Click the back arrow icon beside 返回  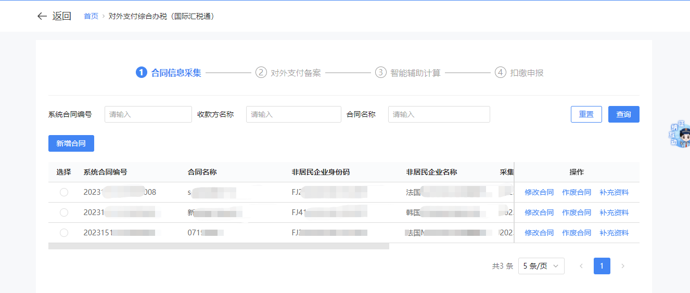42,16
